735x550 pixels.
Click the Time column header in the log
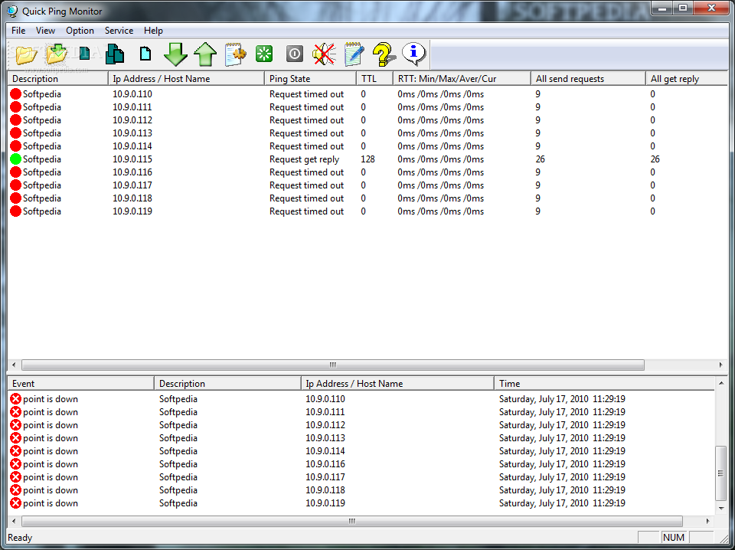[604, 384]
